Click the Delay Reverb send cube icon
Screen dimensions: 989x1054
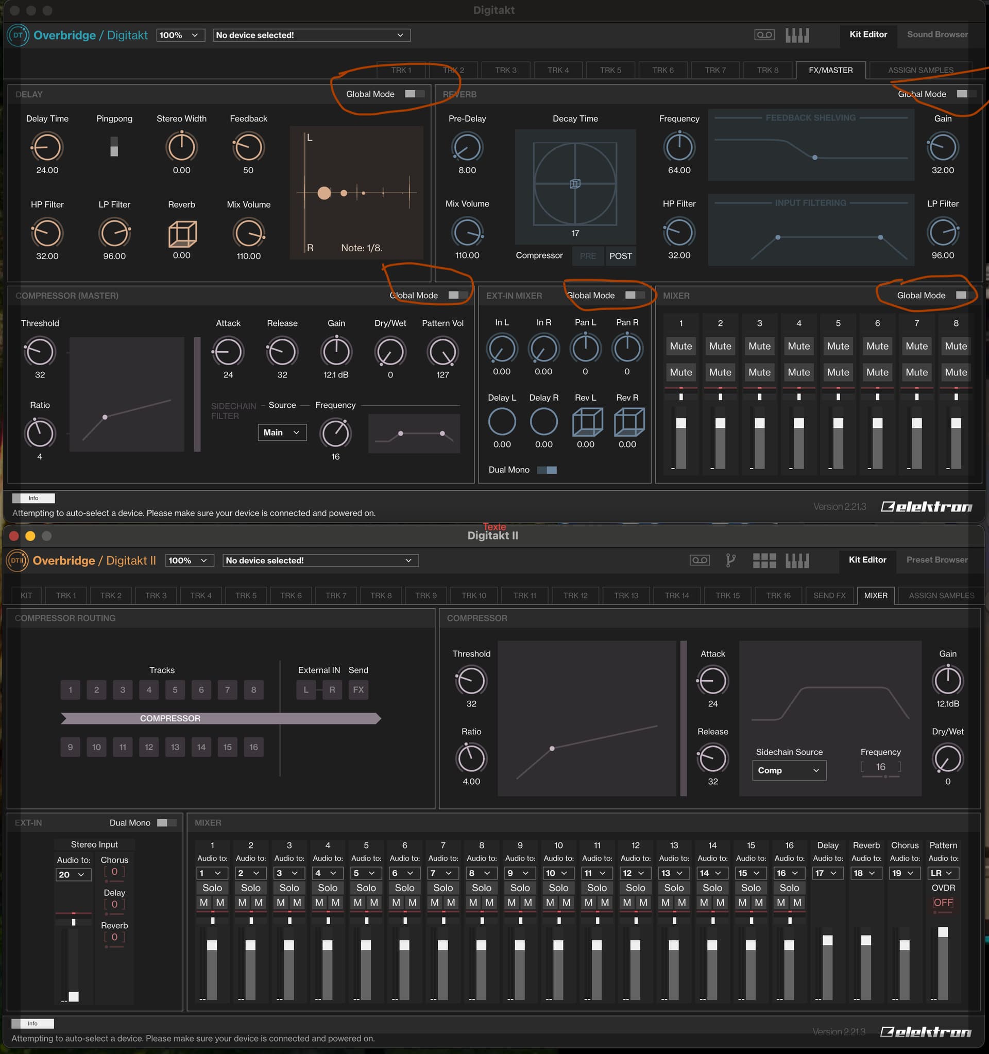click(x=182, y=234)
